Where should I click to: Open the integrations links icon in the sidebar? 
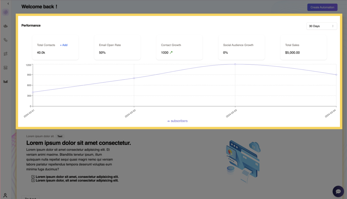(5, 40)
